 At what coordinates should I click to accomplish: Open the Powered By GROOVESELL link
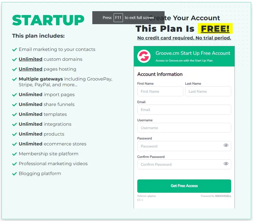pos(216,196)
